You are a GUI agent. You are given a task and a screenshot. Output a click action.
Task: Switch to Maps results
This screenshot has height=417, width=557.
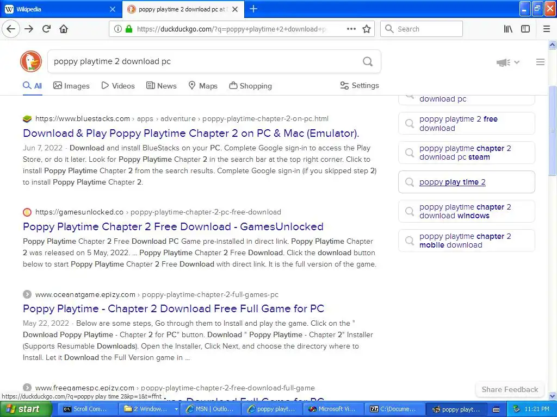203,86
